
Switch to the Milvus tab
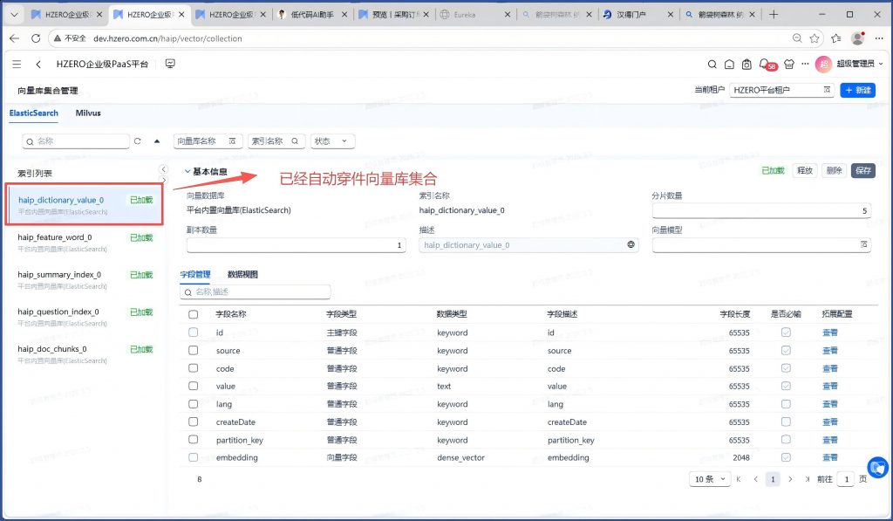(88, 113)
